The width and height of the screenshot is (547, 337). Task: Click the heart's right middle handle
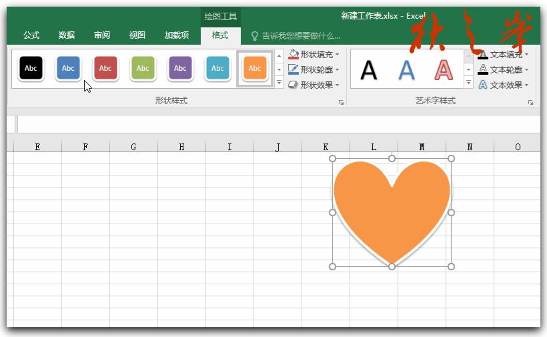point(451,212)
